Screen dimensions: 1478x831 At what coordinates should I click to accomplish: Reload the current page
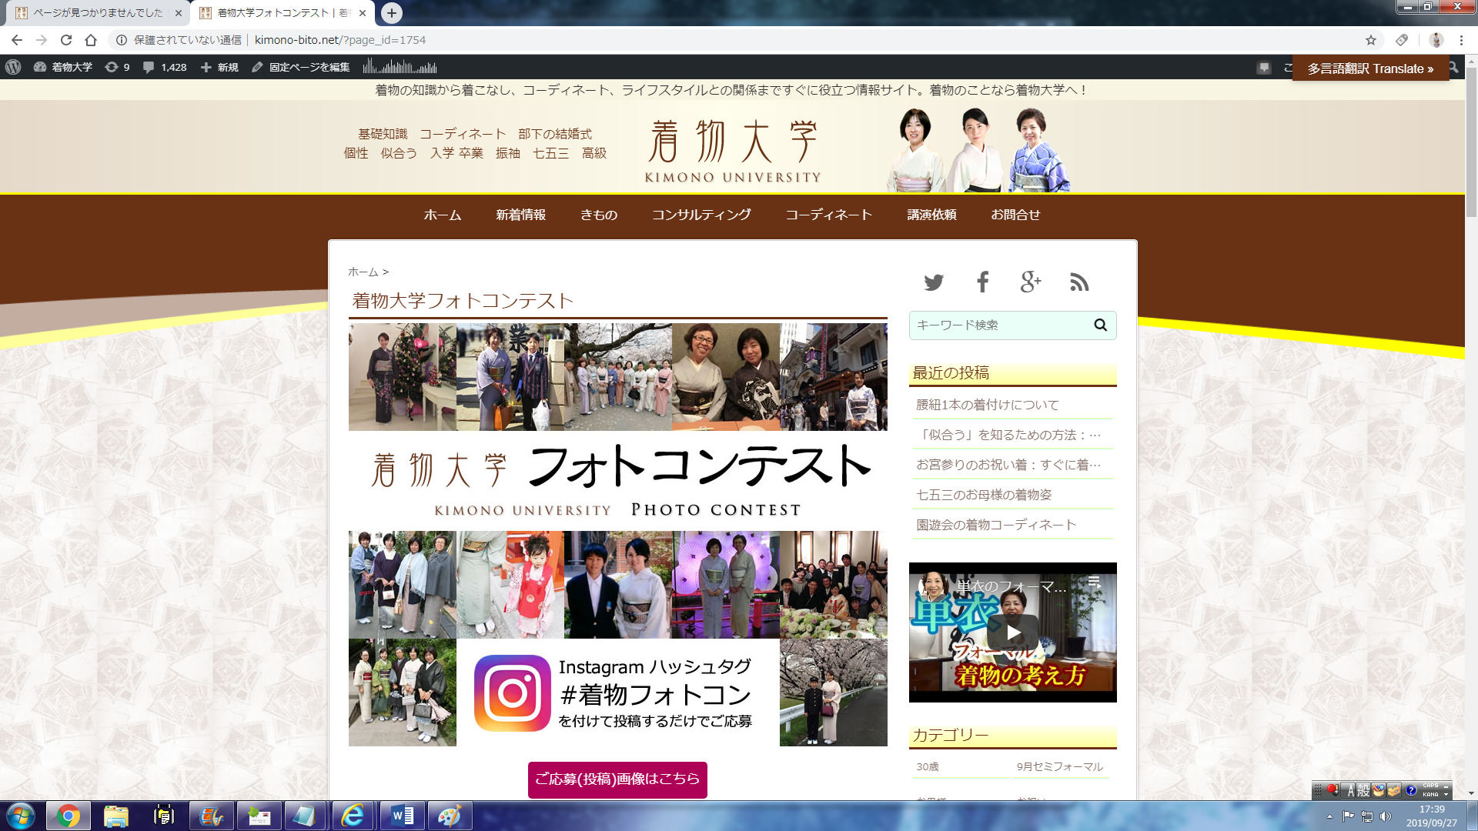click(66, 40)
